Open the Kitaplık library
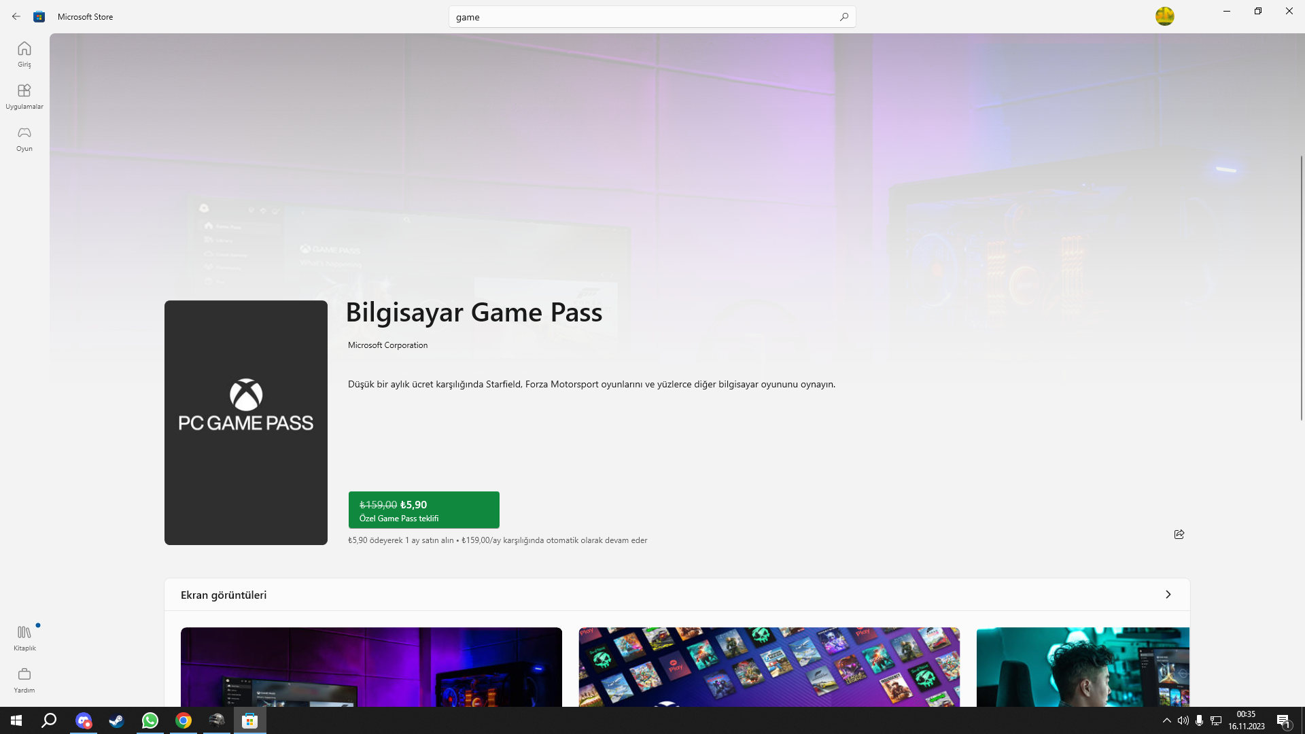The width and height of the screenshot is (1305, 734). (x=24, y=638)
